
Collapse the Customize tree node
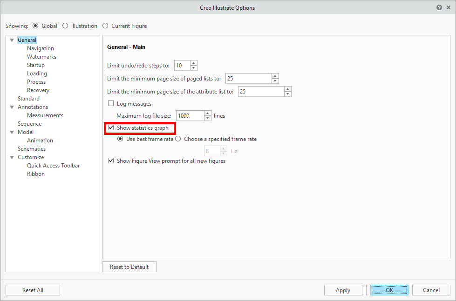click(12, 157)
